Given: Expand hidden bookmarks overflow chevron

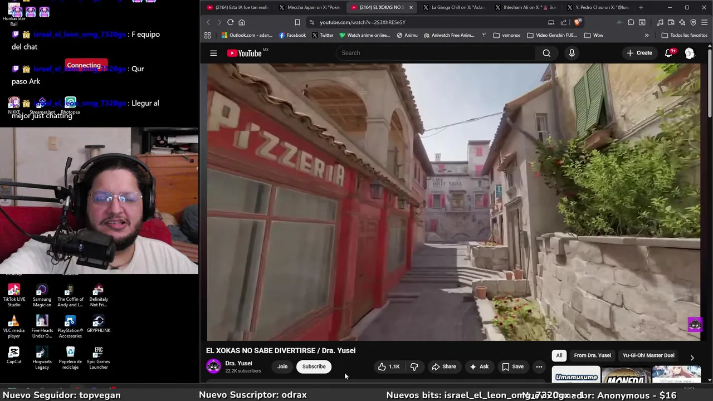Looking at the screenshot, I should point(646,35).
